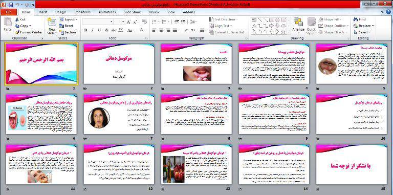Switch to the Animations tab
The height and width of the screenshot is (195, 393).
pyautogui.click(x=107, y=12)
